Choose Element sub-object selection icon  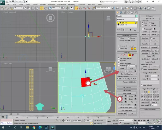point(132,55)
